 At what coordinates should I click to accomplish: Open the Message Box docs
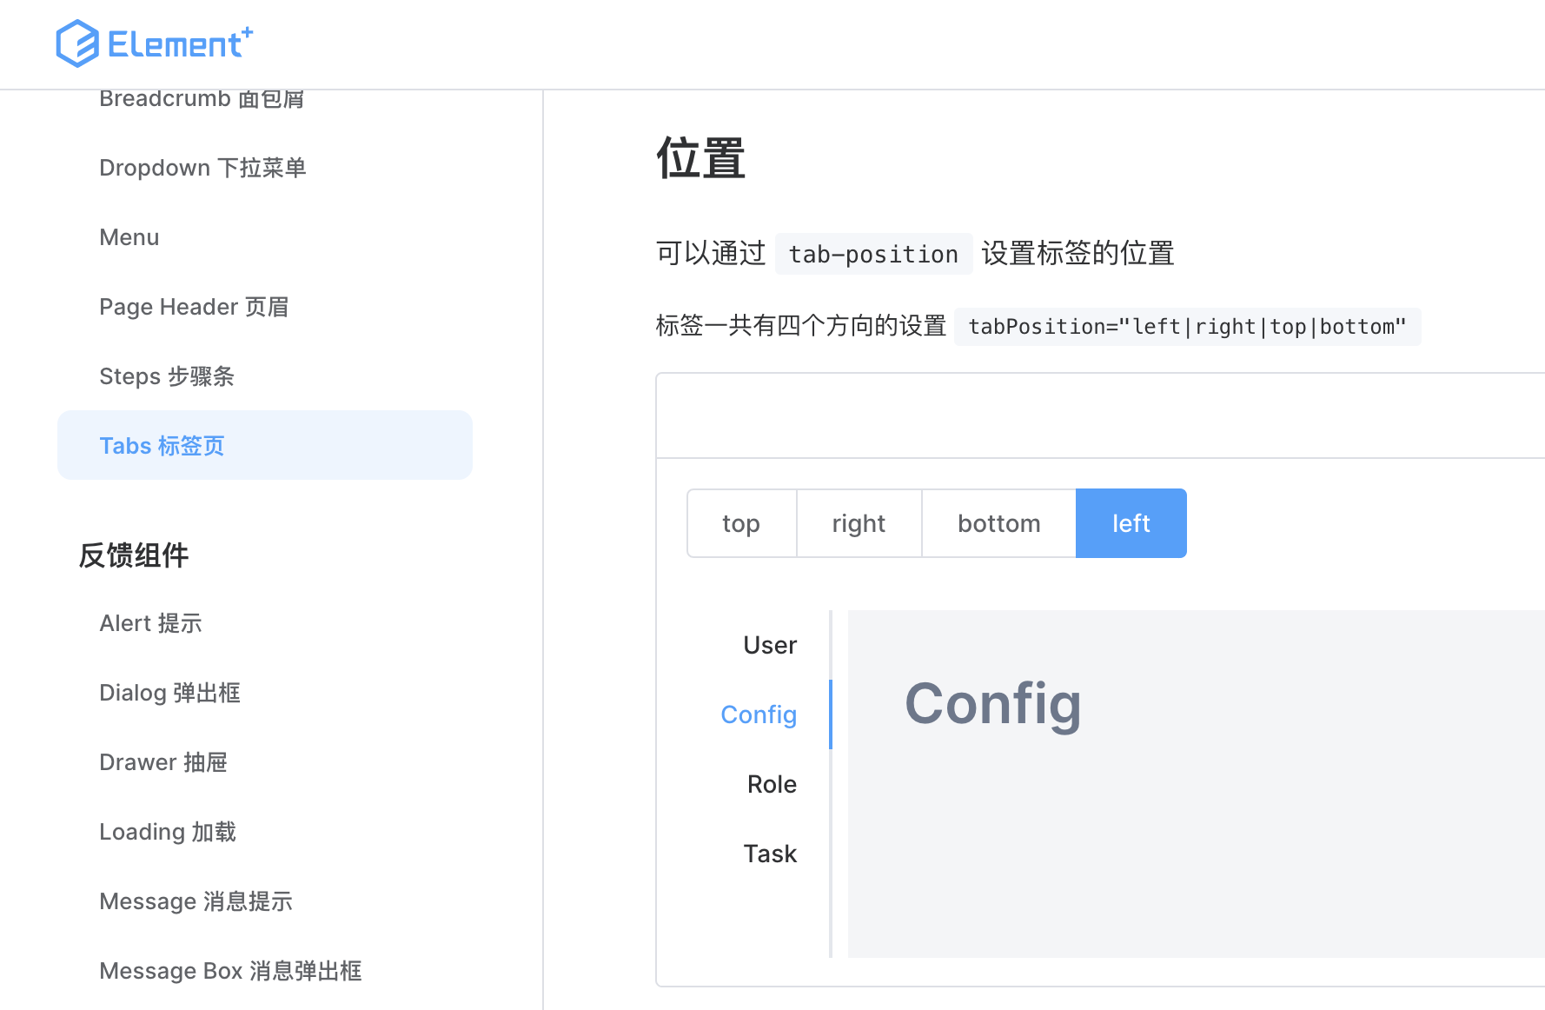coord(230,970)
